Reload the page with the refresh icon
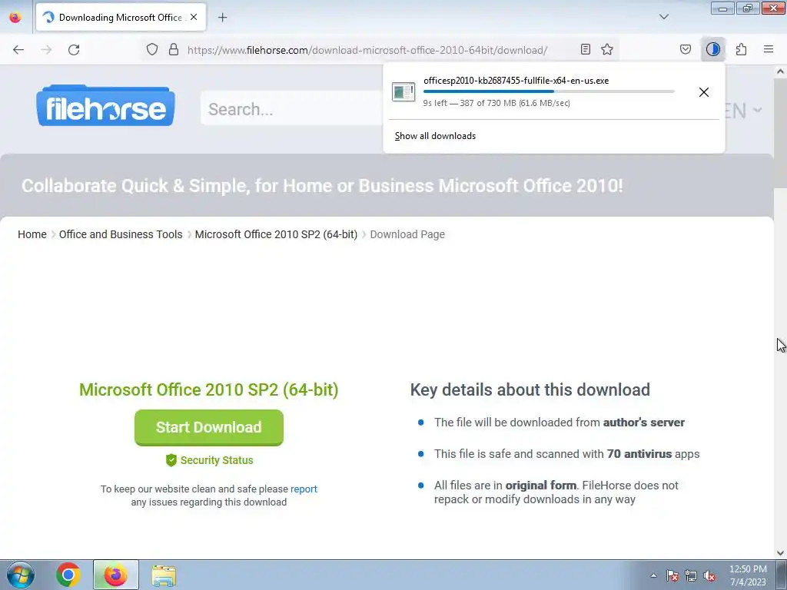This screenshot has width=787, height=590. pos(74,50)
